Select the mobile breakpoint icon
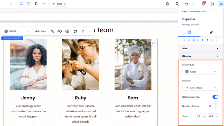The image size is (224, 126). click(x=36, y=4)
